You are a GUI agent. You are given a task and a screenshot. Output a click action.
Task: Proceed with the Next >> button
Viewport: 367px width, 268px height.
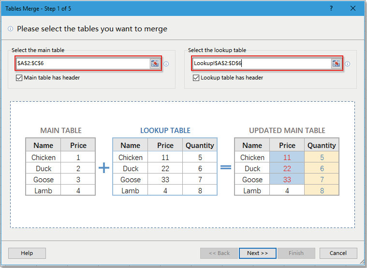tap(257, 253)
